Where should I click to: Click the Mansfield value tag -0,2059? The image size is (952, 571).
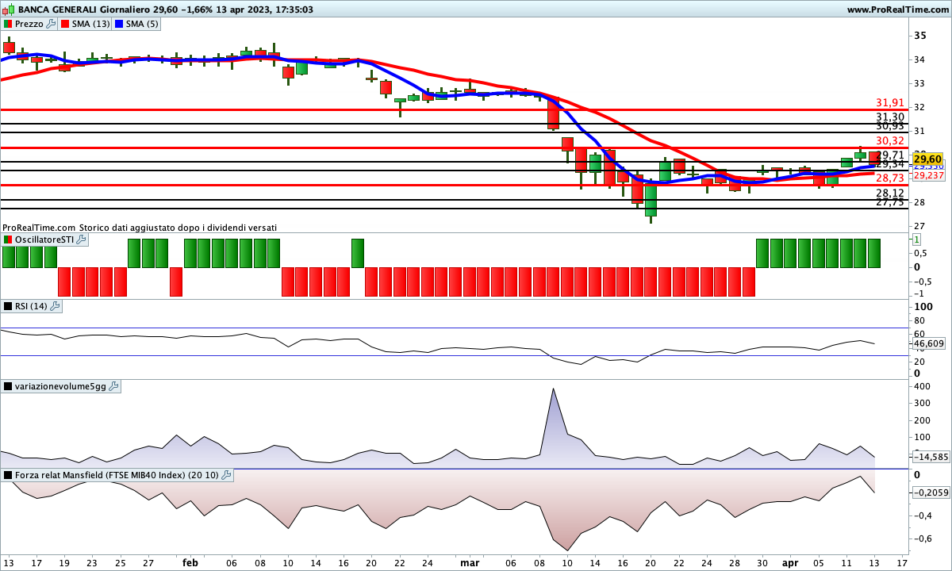931,492
